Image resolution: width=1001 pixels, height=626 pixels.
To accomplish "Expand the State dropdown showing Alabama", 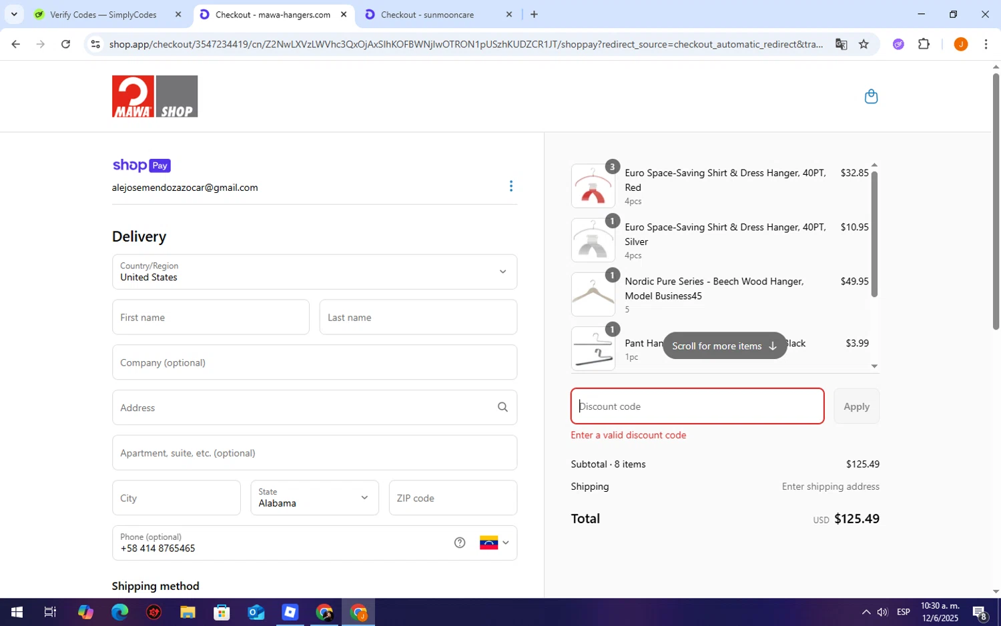I will 314,498.
